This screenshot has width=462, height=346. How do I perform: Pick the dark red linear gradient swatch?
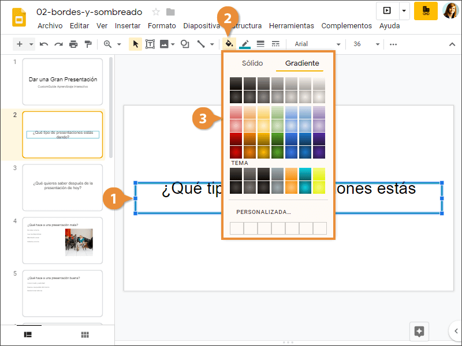pos(236,139)
